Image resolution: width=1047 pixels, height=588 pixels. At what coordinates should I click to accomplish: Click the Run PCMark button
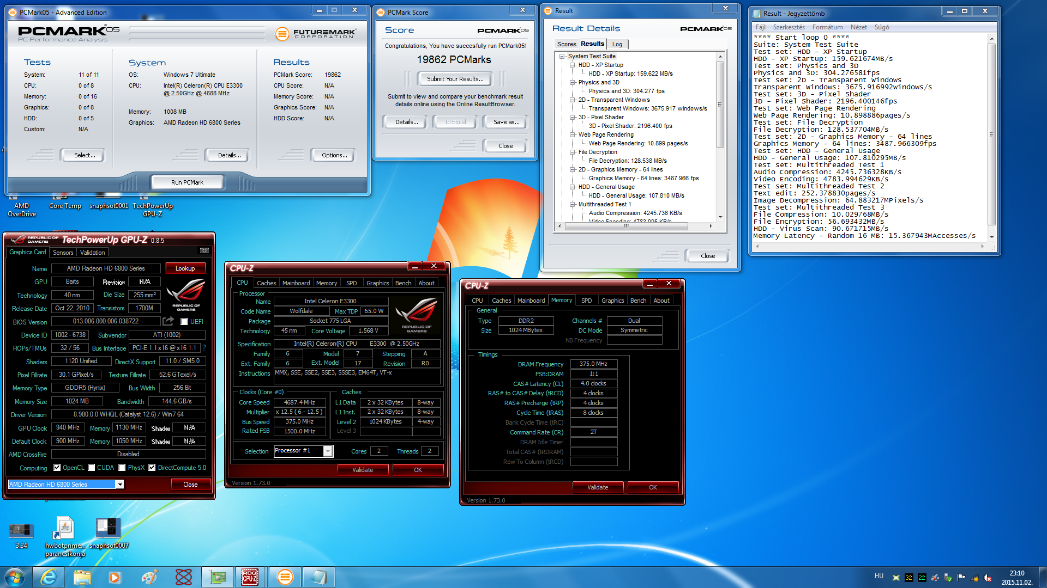(x=187, y=182)
